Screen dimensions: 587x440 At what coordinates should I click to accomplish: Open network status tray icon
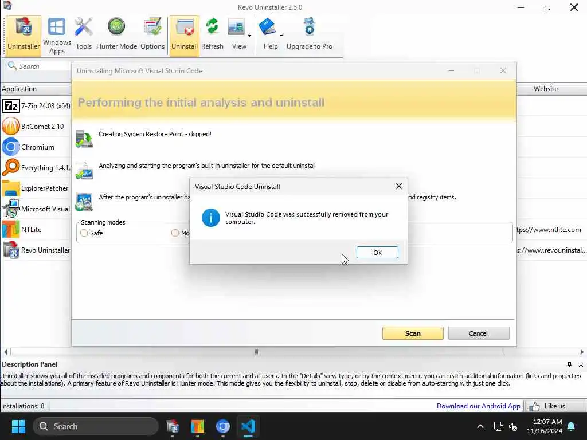498,426
